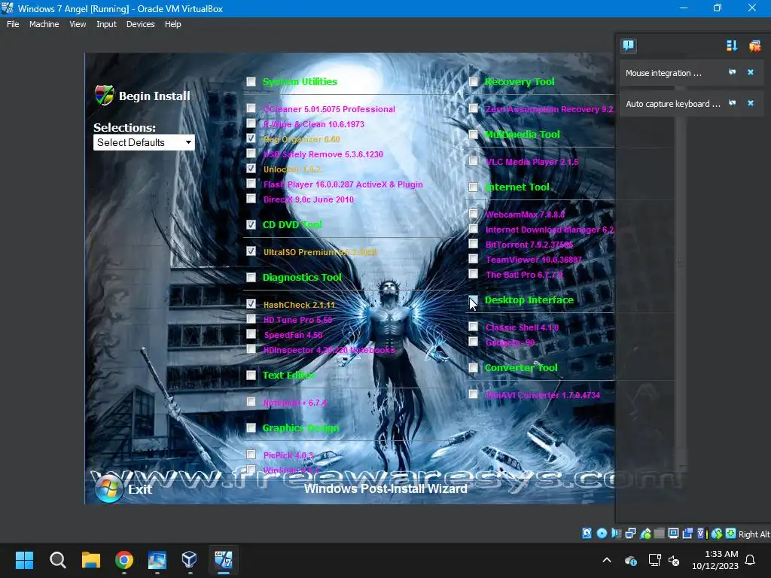Image resolution: width=771 pixels, height=578 pixels.
Task: Open File Explorer from the taskbar
Action: 91,559
